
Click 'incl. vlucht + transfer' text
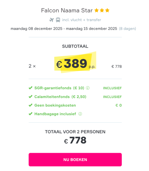click(x=81, y=20)
